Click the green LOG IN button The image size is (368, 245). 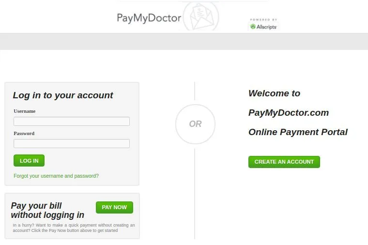pos(29,161)
